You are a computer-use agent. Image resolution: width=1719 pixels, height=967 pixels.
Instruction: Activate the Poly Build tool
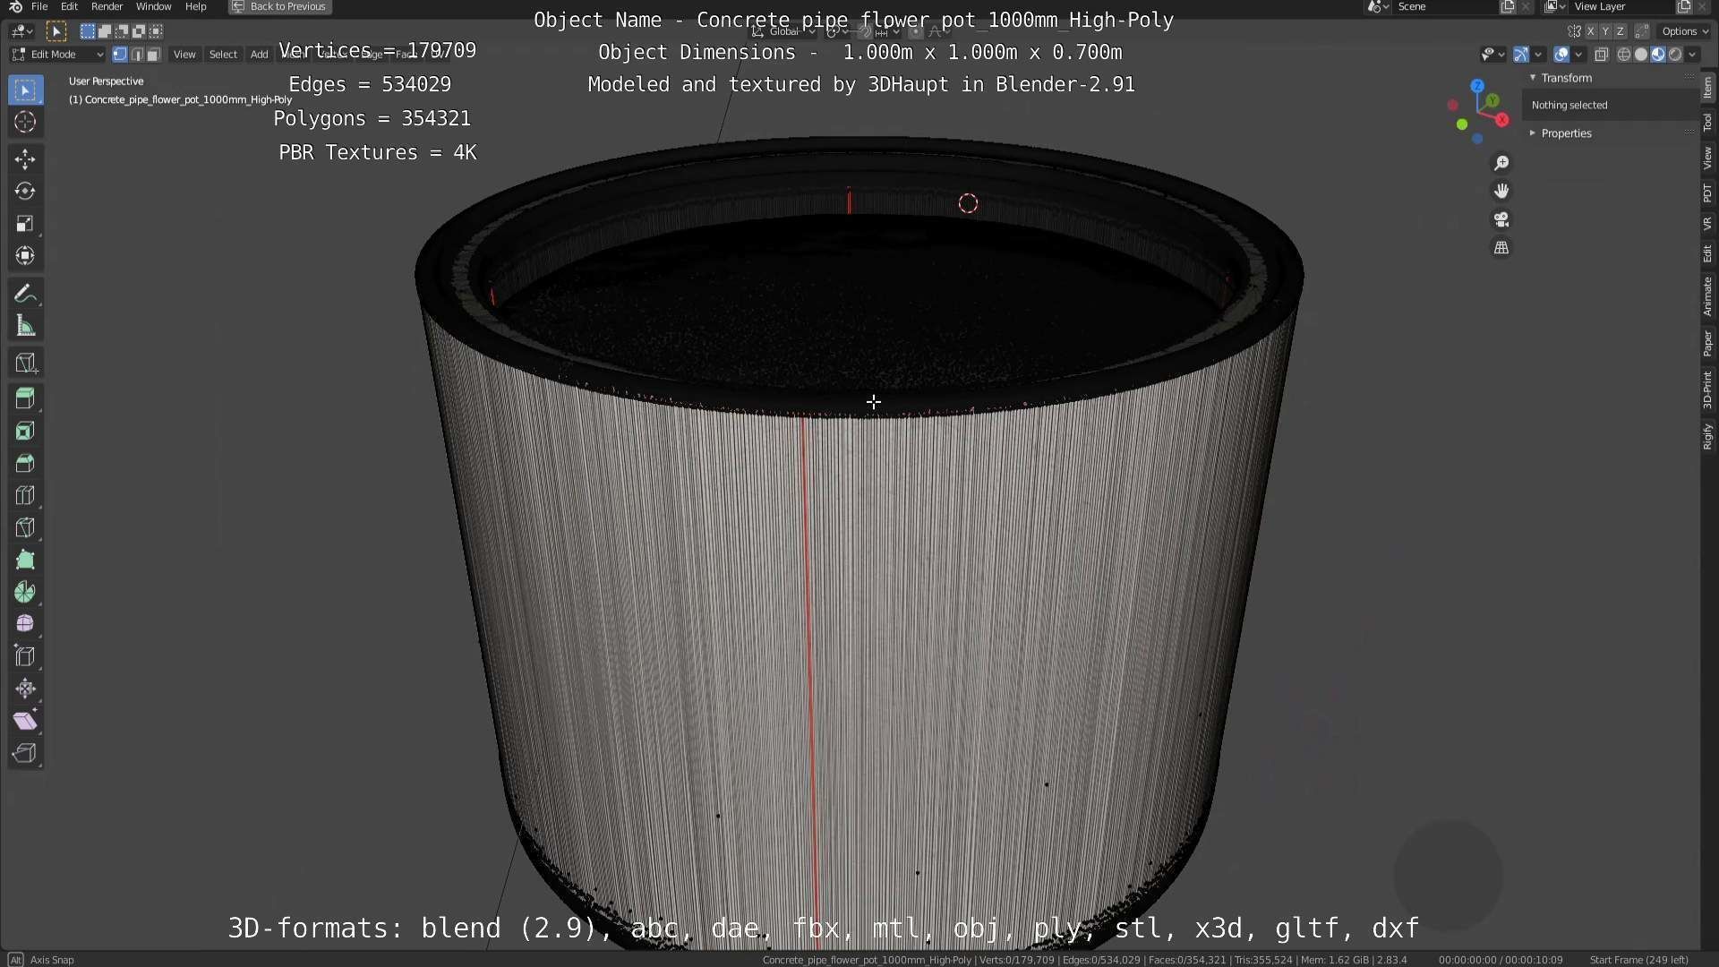click(x=25, y=561)
